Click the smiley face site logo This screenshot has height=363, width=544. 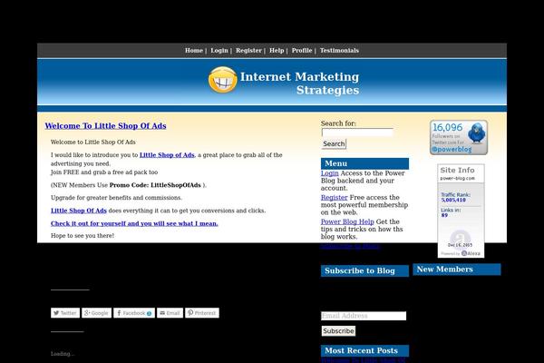coord(223,80)
